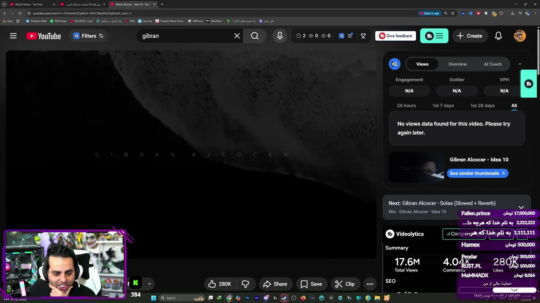Open a new browser tab with plus
540x303 pixels.
[162, 4]
